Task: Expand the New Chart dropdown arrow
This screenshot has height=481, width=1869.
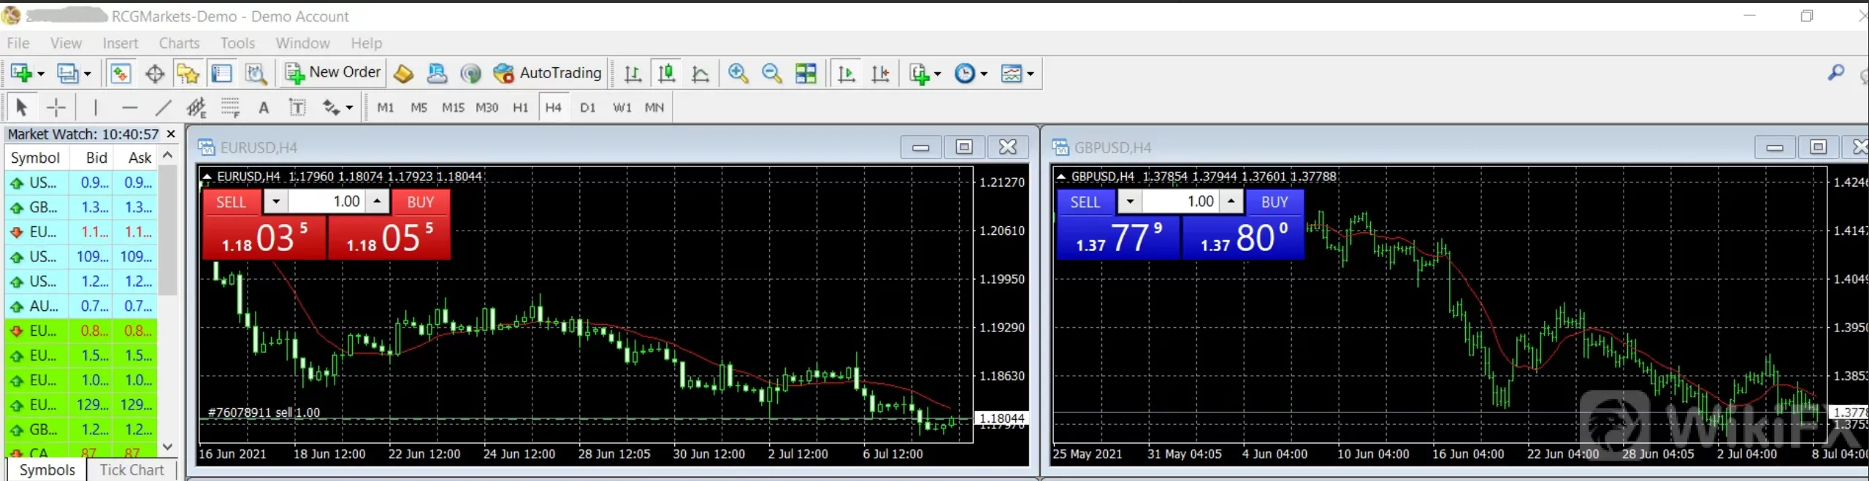Action: [41, 74]
